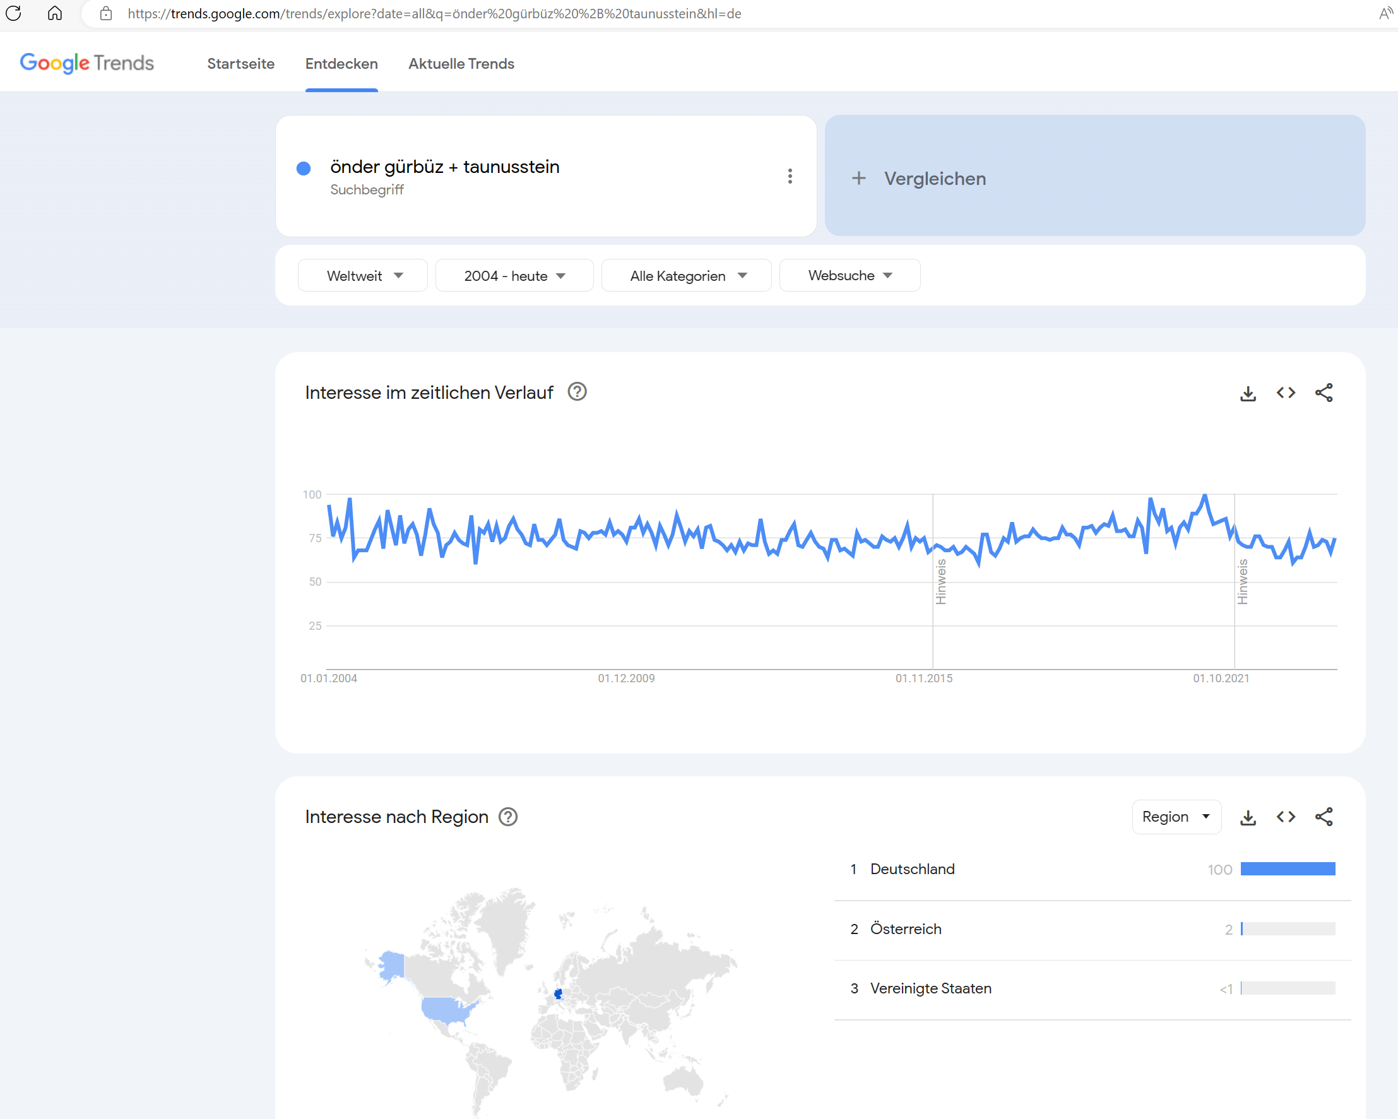Click the Österreich interest bar
Viewport: 1398px width, 1119px height.
click(x=1288, y=929)
